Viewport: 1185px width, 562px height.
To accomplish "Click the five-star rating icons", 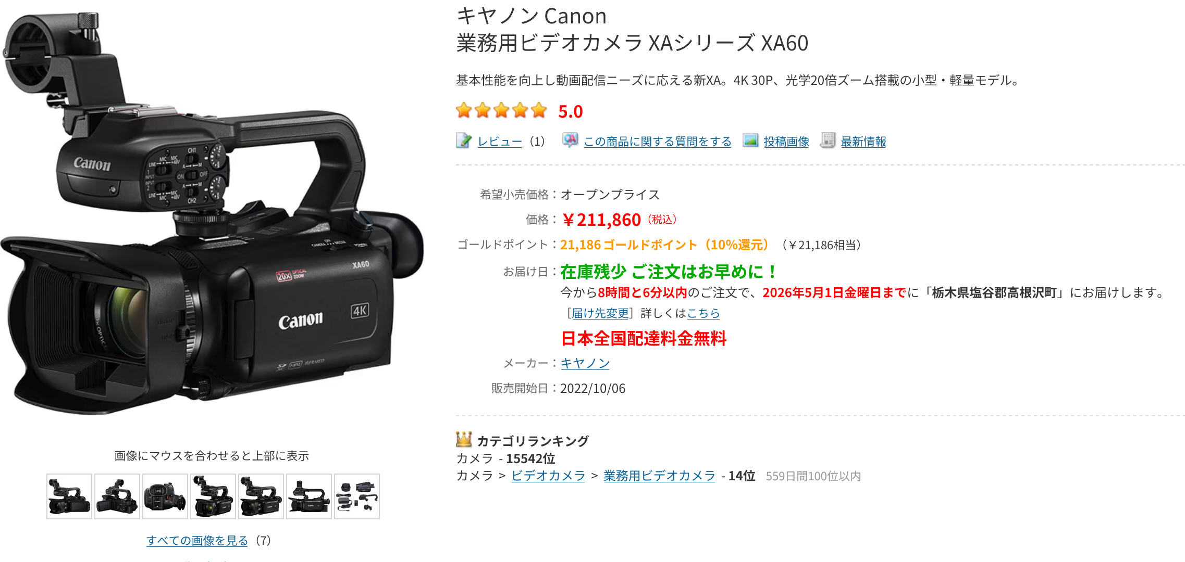I will [501, 110].
